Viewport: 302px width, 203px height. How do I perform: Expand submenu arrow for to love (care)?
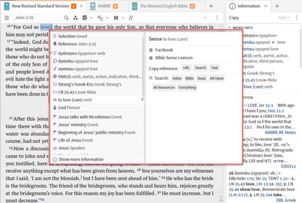[x=142, y=99]
